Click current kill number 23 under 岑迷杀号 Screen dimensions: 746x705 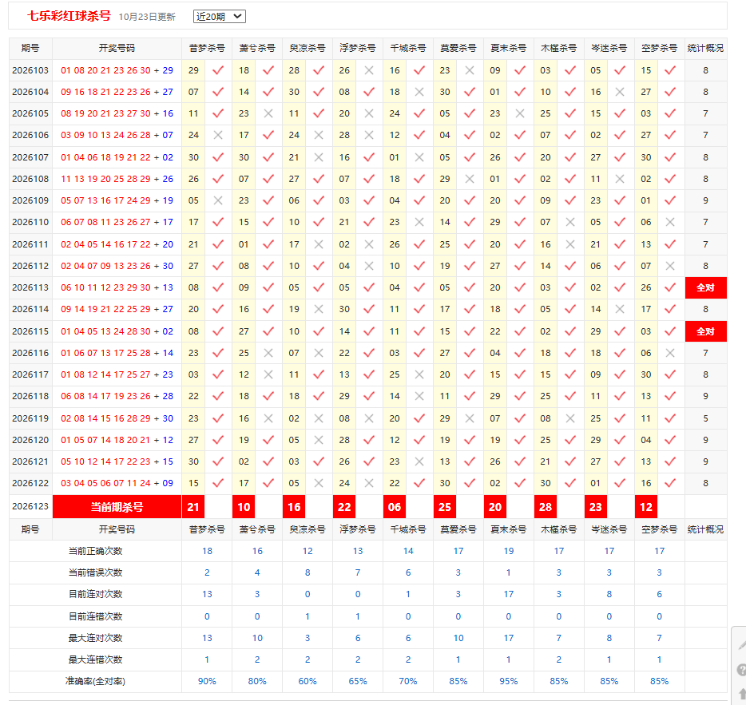coord(596,507)
